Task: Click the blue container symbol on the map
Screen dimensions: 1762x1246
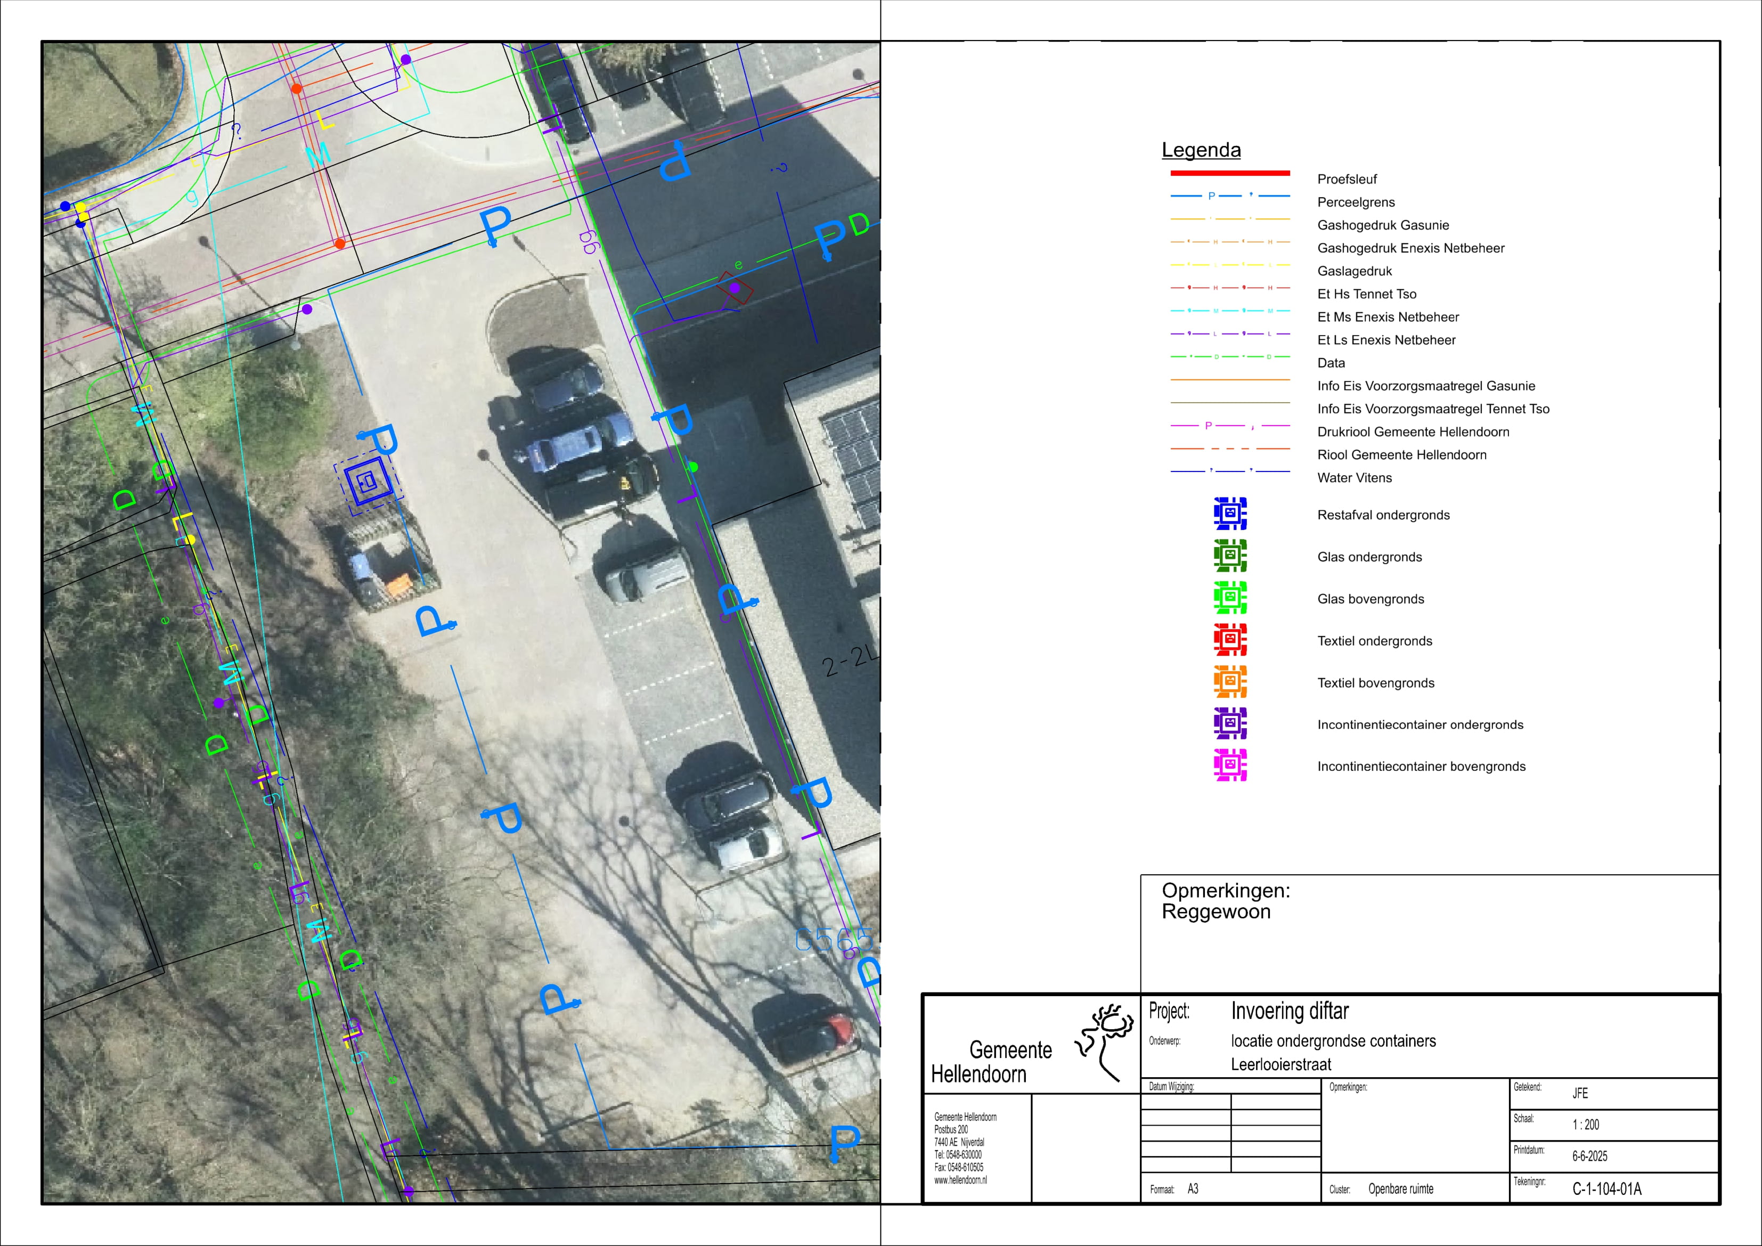Action: coord(368,482)
